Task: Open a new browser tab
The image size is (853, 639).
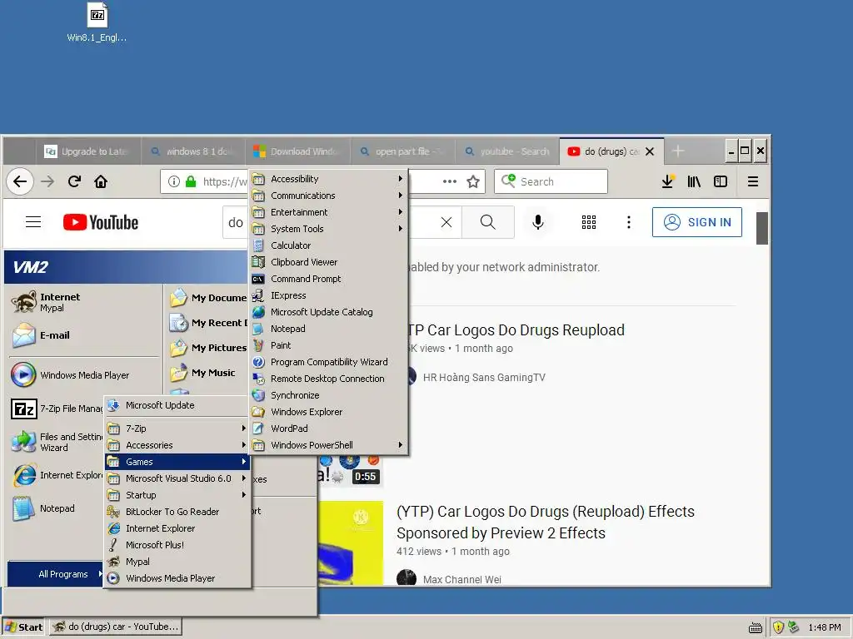Action: 678,151
